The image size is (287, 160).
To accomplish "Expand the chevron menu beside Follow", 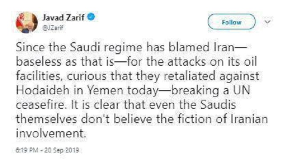I will pyautogui.click(x=267, y=22).
